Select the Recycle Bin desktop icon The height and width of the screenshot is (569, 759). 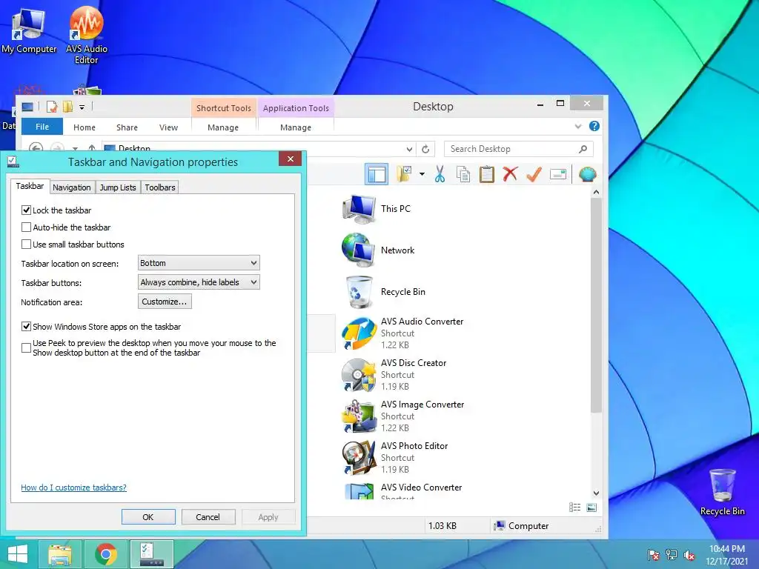tap(722, 492)
